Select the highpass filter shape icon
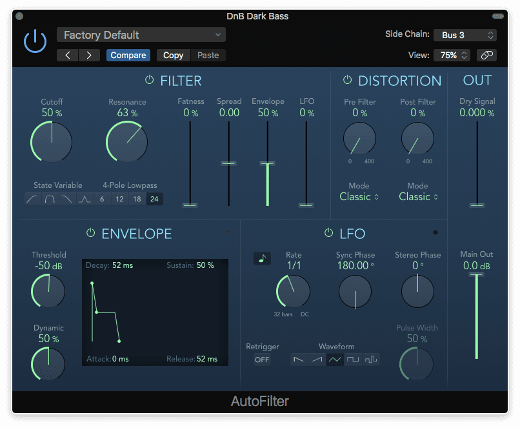Image resolution: width=520 pixels, height=428 pixels. click(32, 199)
